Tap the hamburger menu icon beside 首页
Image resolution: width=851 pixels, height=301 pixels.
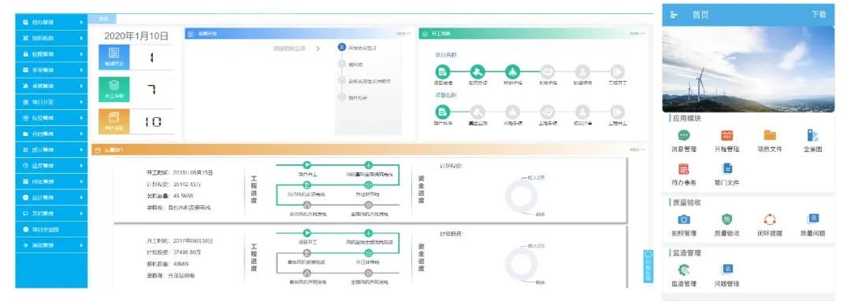tap(674, 15)
